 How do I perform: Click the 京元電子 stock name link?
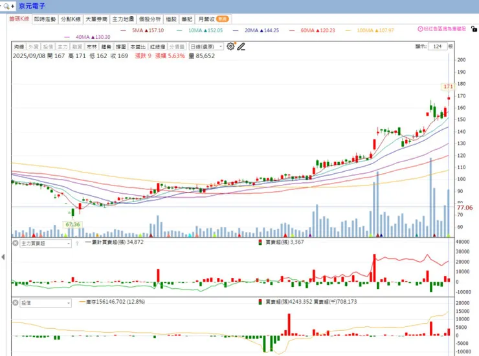click(x=32, y=6)
